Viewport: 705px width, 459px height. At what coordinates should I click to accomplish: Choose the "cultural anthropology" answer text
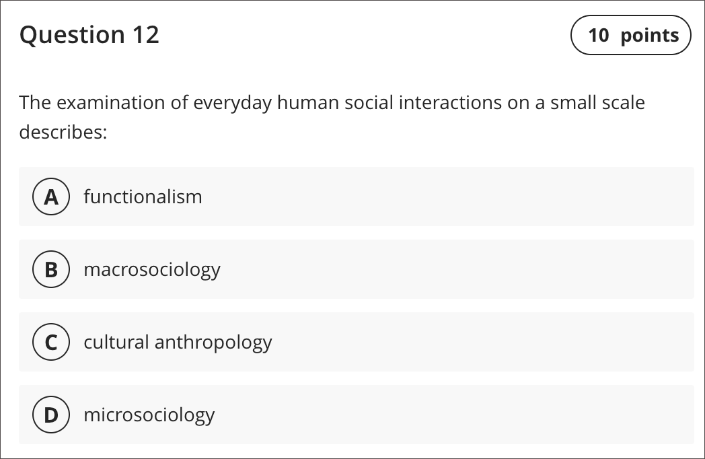(178, 343)
